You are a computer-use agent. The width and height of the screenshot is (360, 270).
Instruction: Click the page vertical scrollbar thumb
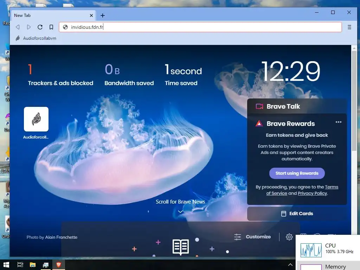coord(354,101)
